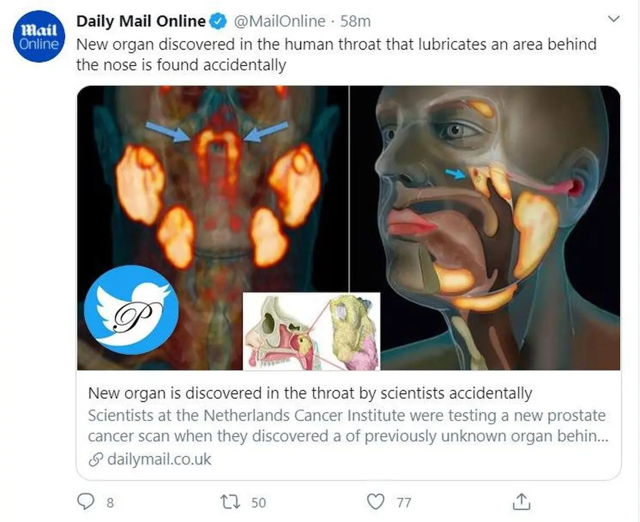
Task: Click the reply speech bubble icon
Action: [x=86, y=501]
